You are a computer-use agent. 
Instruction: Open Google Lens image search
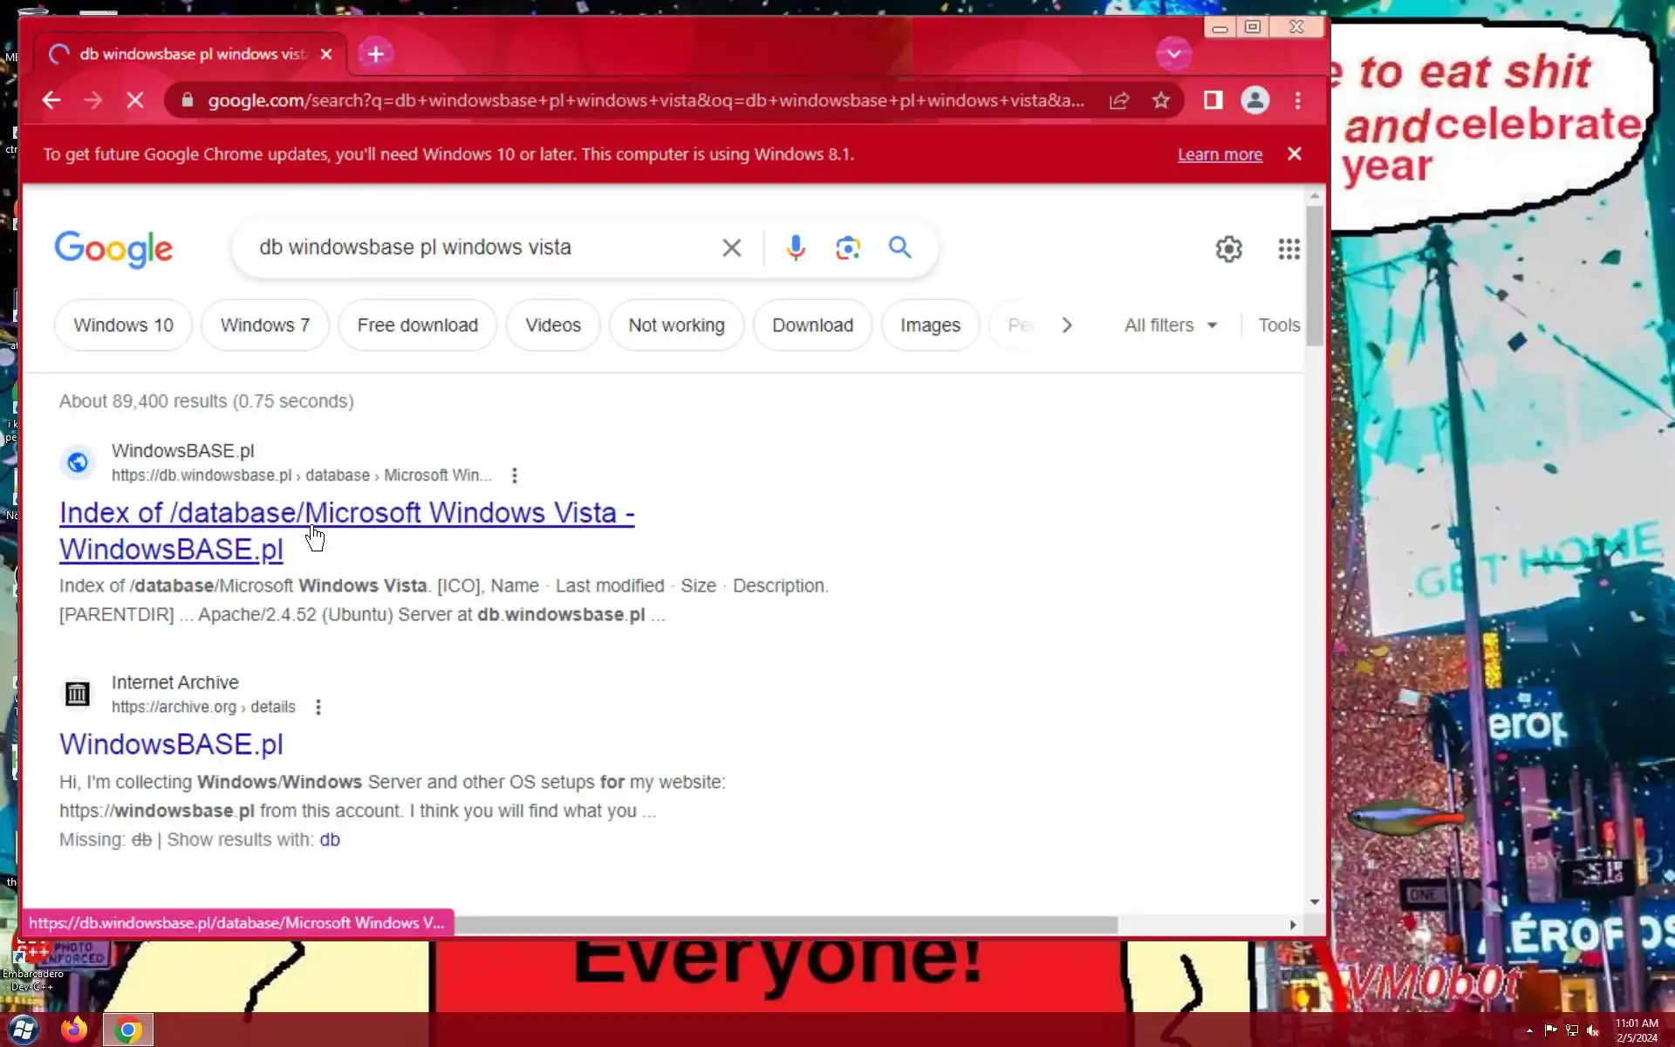[847, 248]
